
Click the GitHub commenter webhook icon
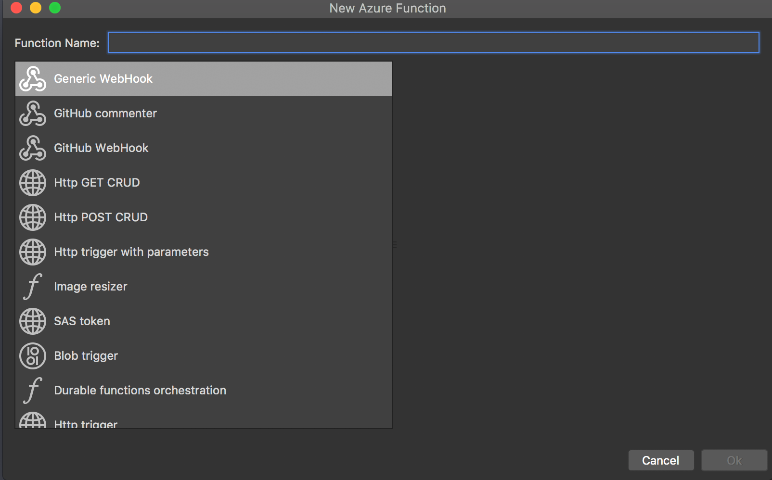pyautogui.click(x=33, y=114)
